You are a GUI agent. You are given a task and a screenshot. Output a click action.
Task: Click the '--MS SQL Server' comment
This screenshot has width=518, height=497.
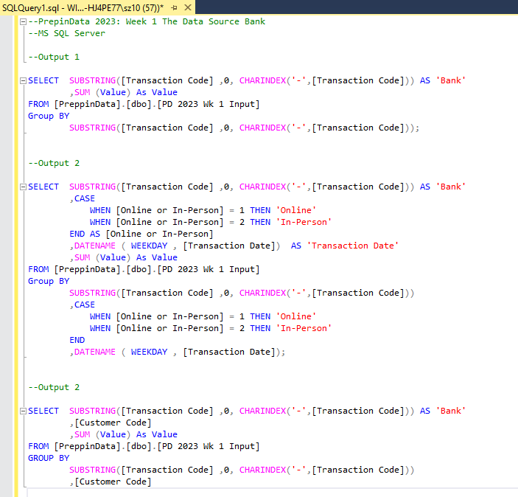click(x=66, y=33)
